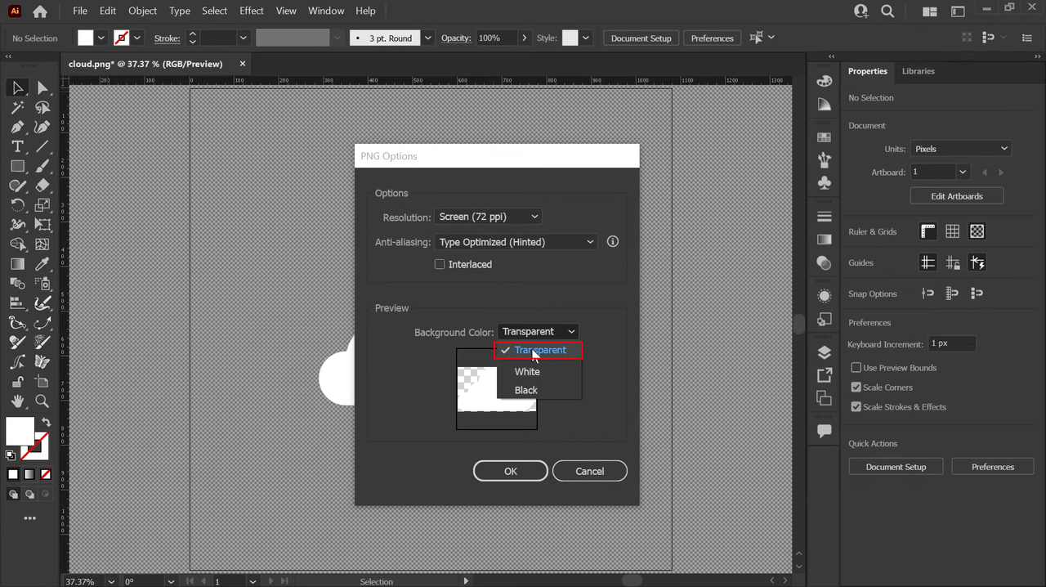Open the Units Pixels dropdown
This screenshot has height=587, width=1046.
coord(960,149)
